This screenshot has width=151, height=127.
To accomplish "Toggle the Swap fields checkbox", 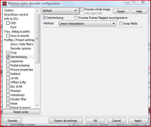I will [121, 23].
